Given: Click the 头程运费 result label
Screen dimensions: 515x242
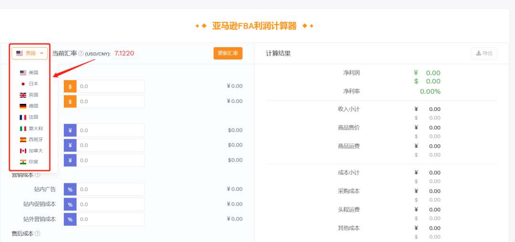Looking at the screenshot, I should click(349, 209).
